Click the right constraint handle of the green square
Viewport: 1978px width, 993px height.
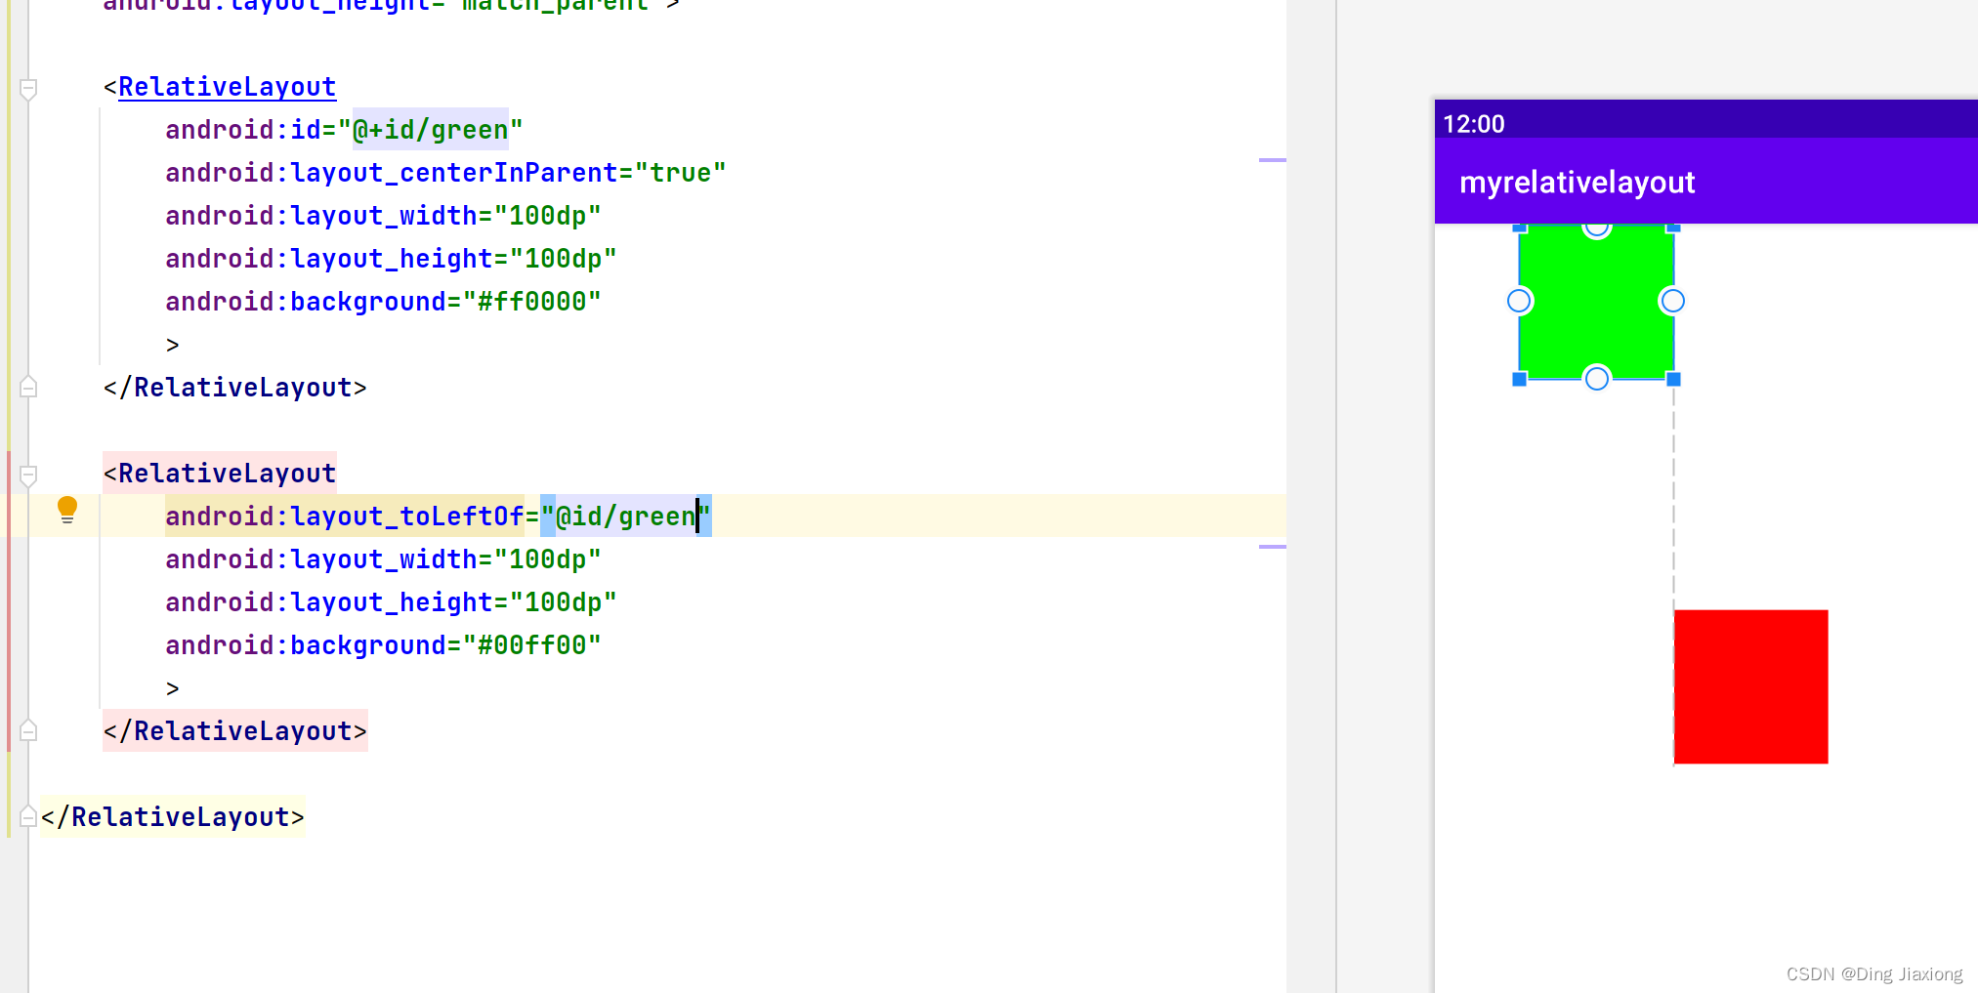click(x=1672, y=301)
